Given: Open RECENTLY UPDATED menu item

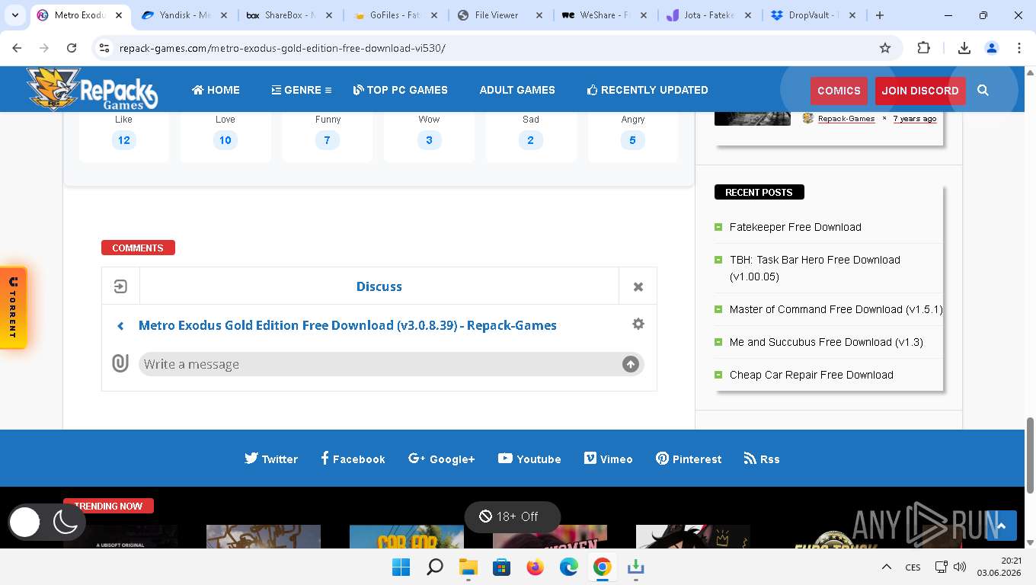Looking at the screenshot, I should [x=647, y=90].
